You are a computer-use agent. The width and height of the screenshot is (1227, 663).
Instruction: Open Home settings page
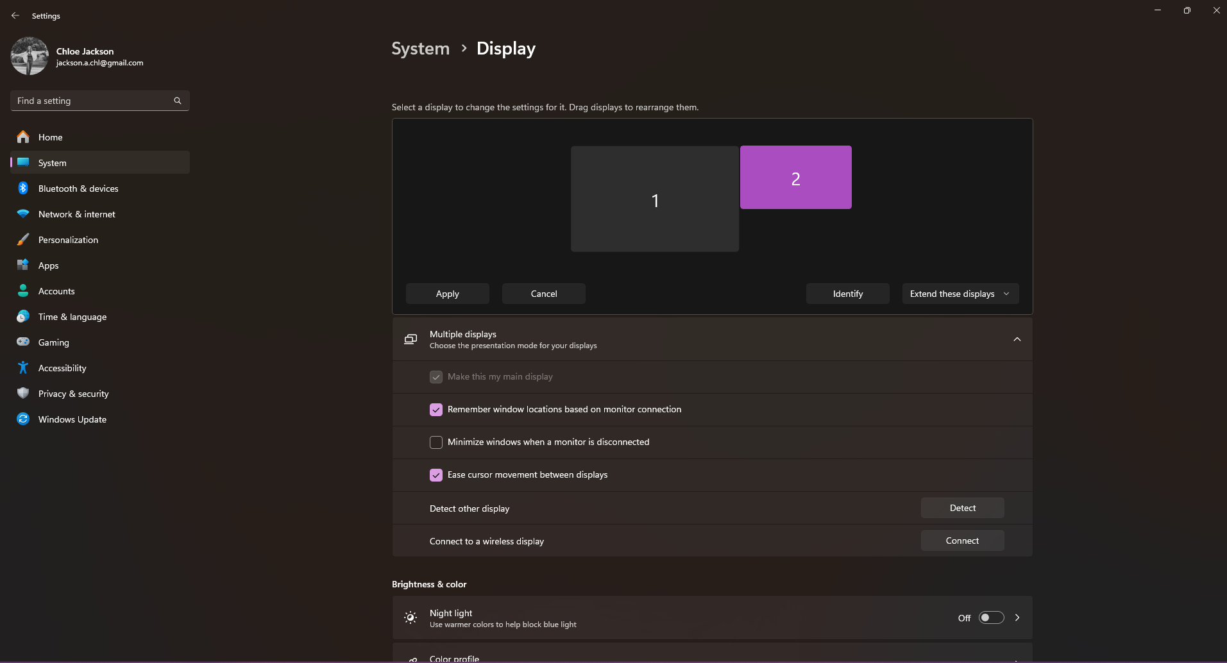pos(100,137)
